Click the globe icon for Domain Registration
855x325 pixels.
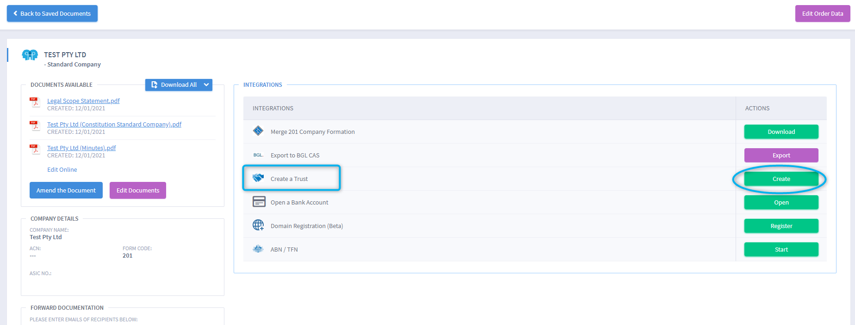pyautogui.click(x=258, y=225)
